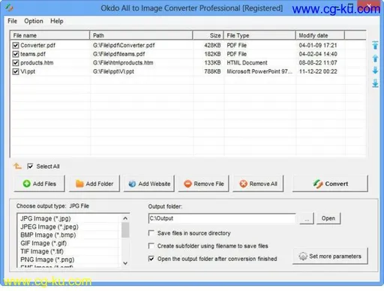This screenshot has width=384, height=291.
Task: Disable Open the output folder after conversion
Action: tap(151, 259)
